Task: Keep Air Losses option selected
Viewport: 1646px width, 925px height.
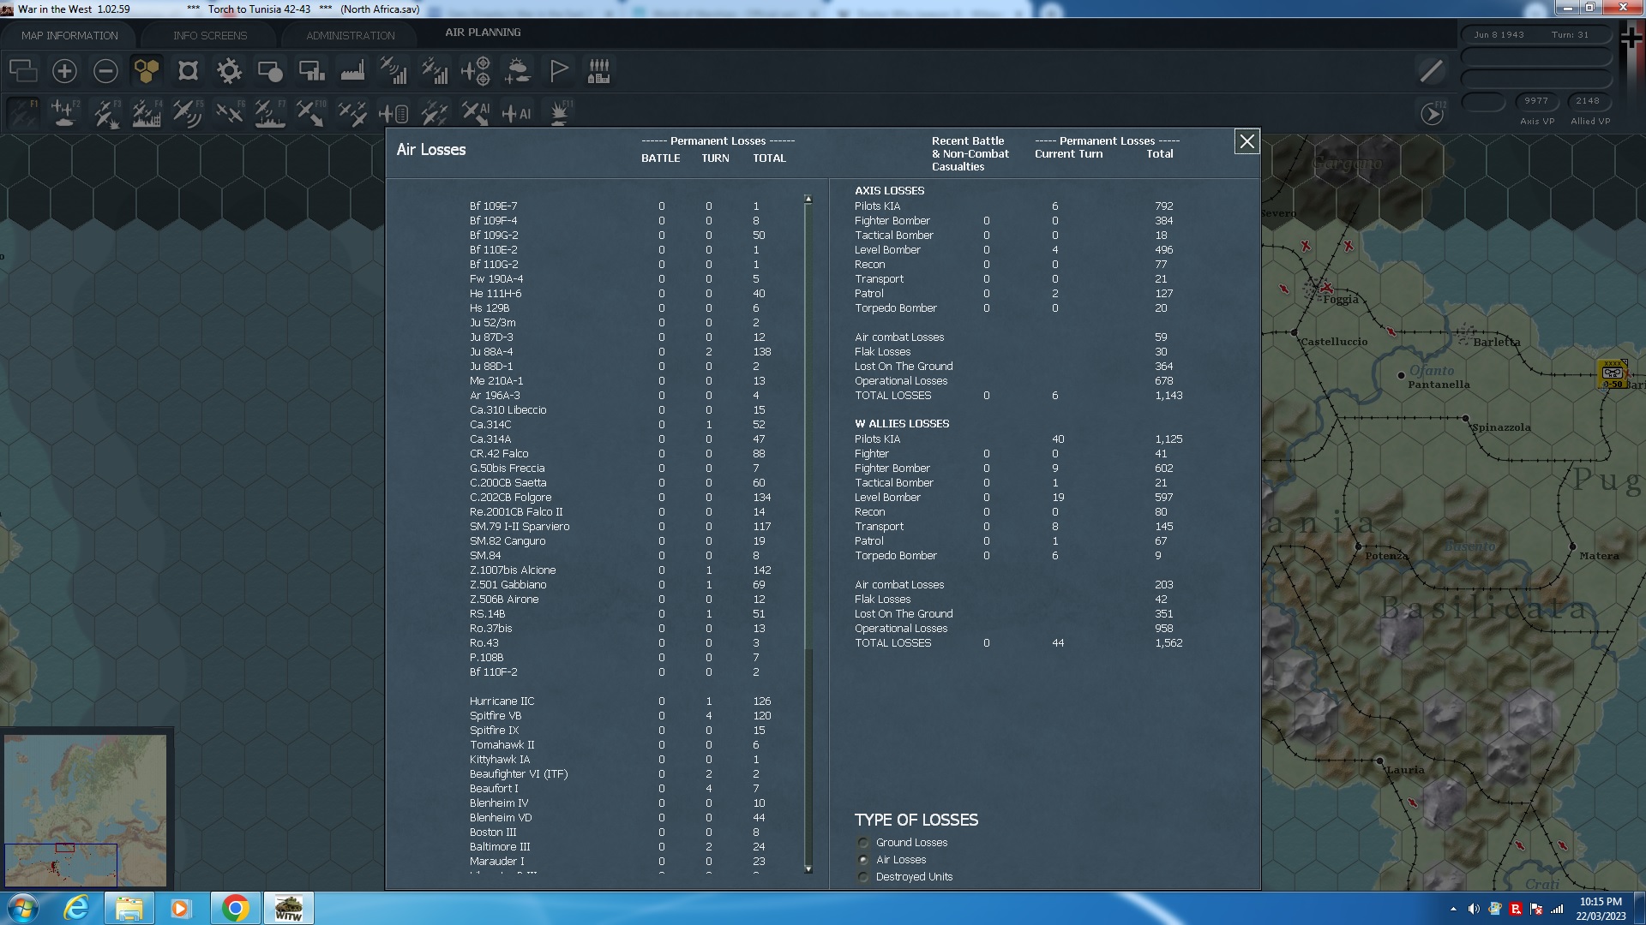Action: point(862,859)
